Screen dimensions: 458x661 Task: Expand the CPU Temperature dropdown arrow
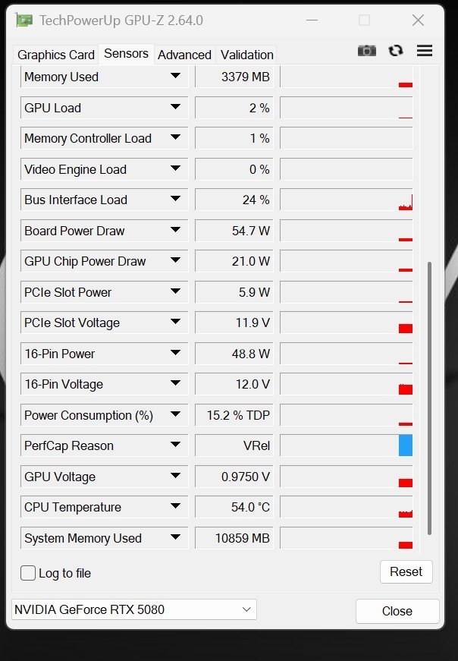click(176, 506)
